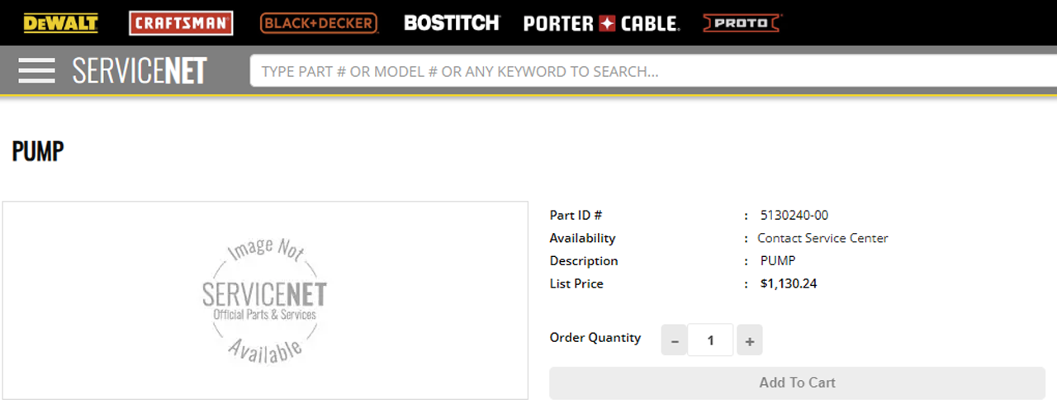Click the Add To Cart button
This screenshot has height=404, width=1057.
pyautogui.click(x=798, y=383)
